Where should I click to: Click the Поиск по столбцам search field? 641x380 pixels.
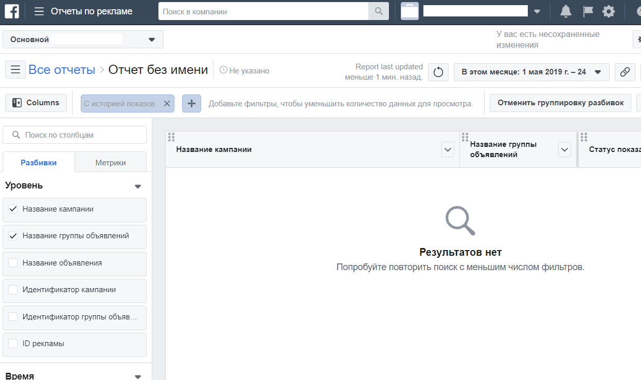tap(75, 135)
